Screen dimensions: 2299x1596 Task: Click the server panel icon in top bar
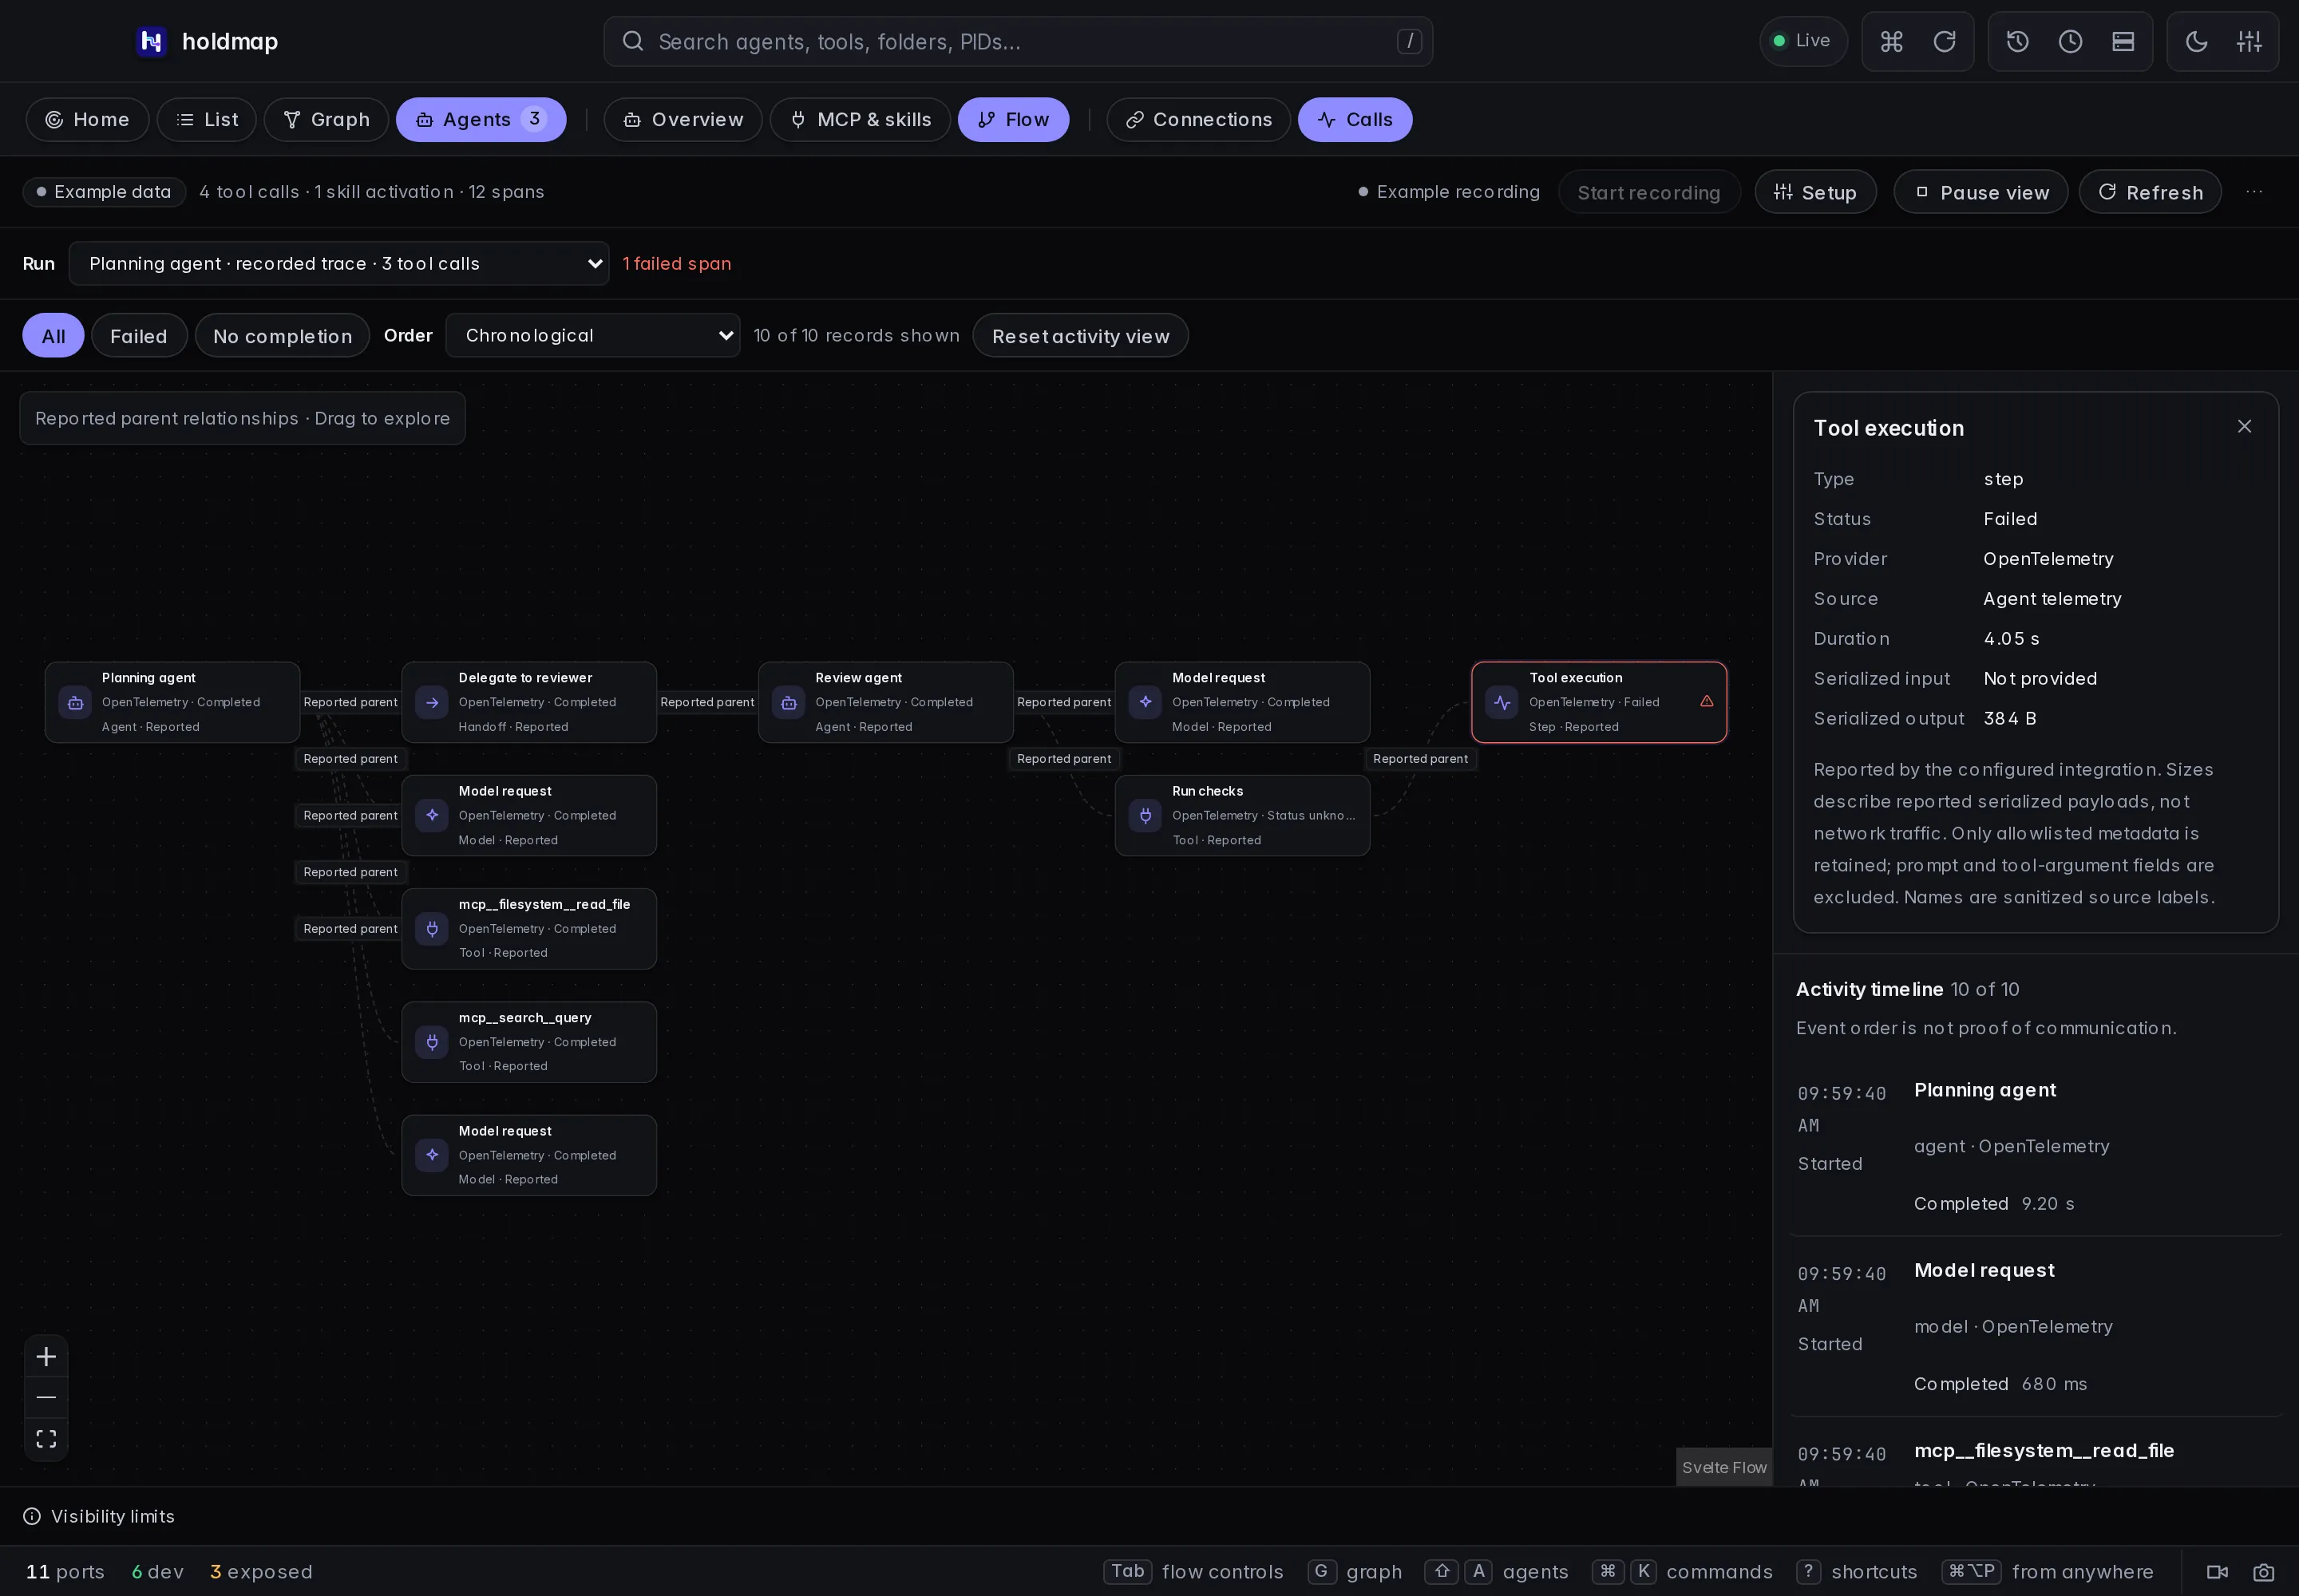(x=2123, y=41)
